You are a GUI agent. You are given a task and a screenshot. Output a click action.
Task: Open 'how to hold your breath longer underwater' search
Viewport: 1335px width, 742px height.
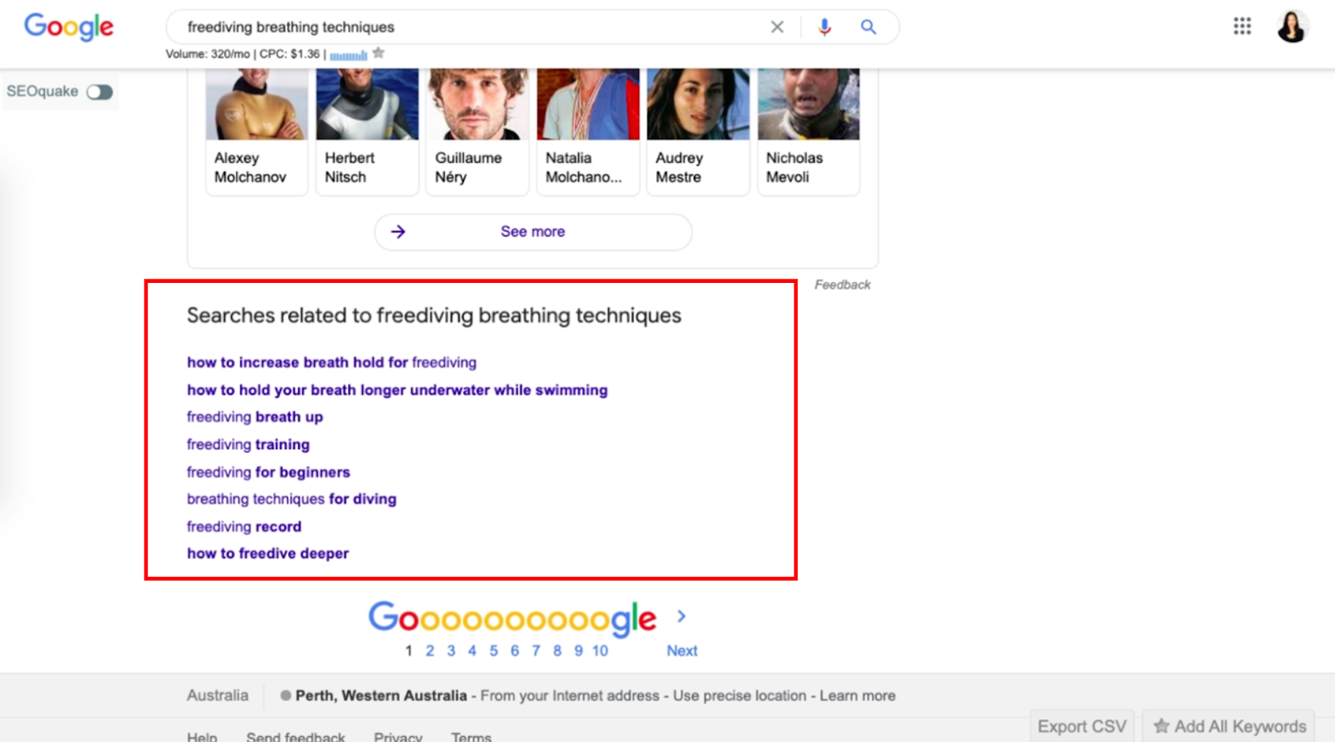[x=397, y=390]
